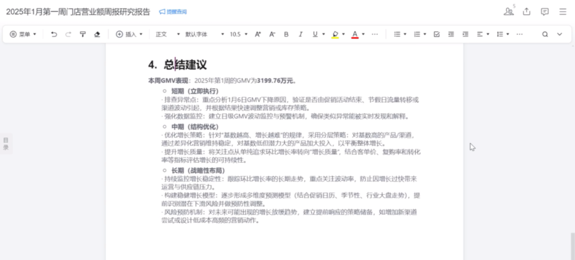This screenshot has height=260, width=575.
Task: Open the underline style dropdown arrow
Action: tap(324, 34)
